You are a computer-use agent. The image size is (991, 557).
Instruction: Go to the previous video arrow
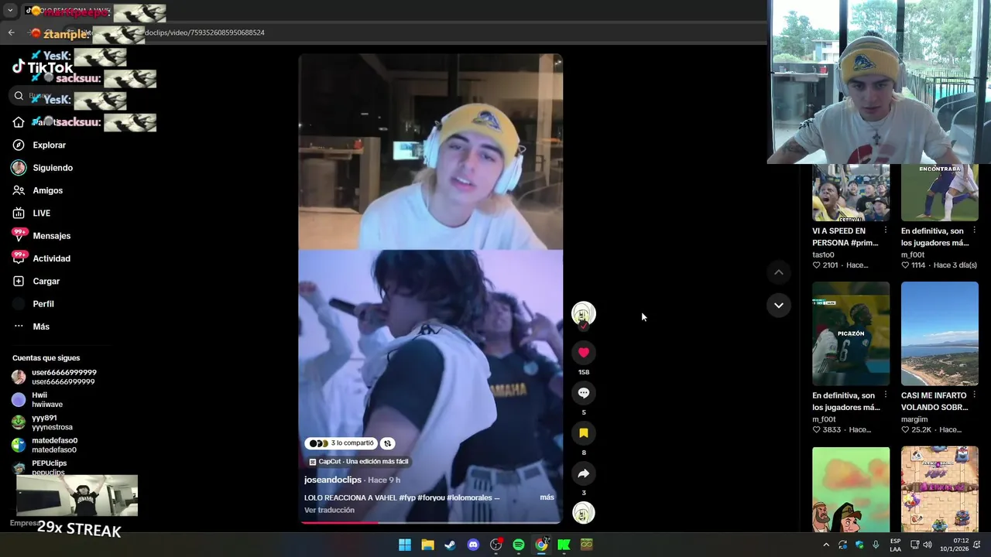[x=779, y=272]
